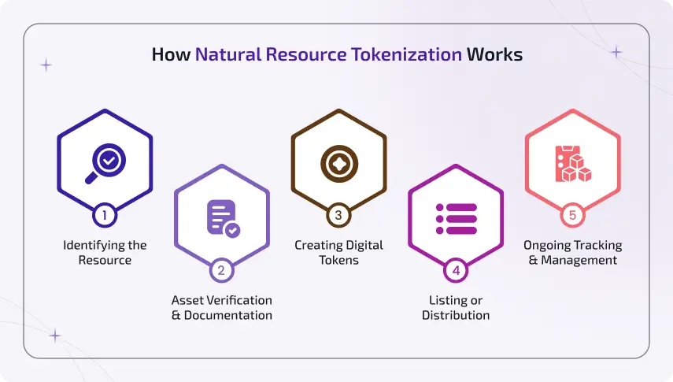Viewport: 673px width, 382px height.
Task: Click the 'How Natural Resource Tokenization Works' title
Action: [x=337, y=54]
